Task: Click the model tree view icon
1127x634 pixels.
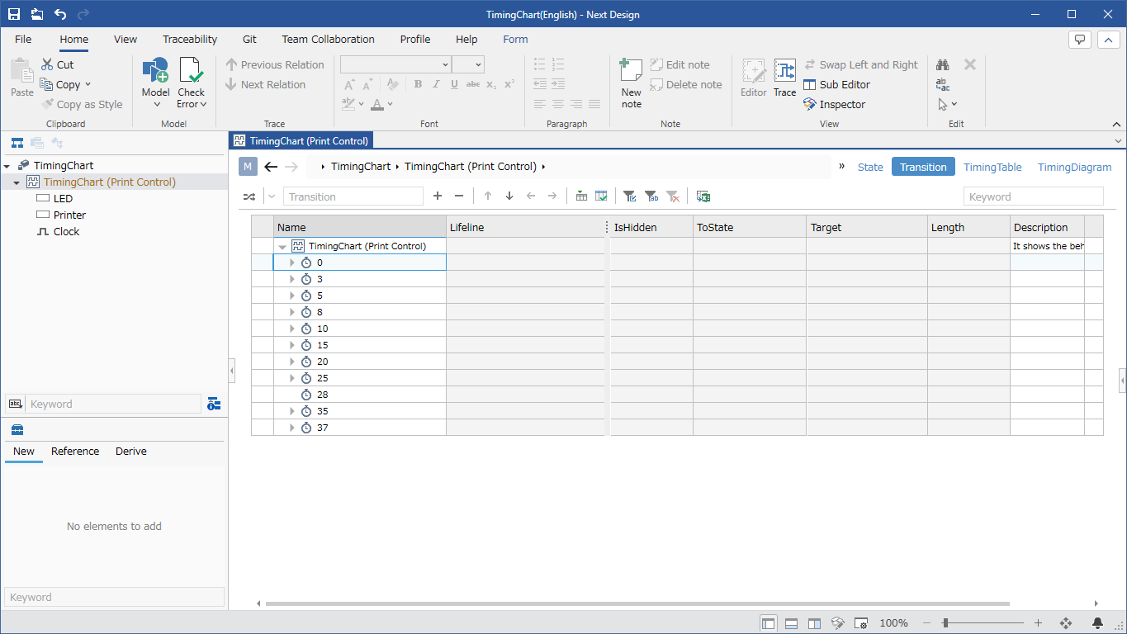Action: coord(17,143)
